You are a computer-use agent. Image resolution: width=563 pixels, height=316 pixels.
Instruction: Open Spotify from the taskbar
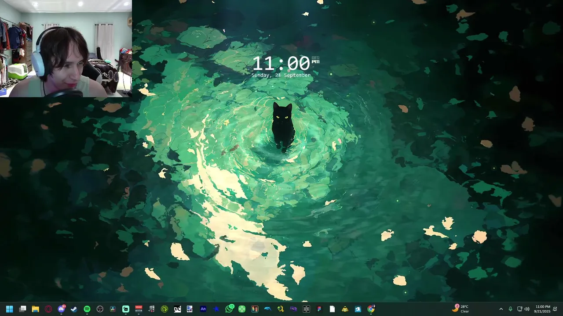coord(87,309)
